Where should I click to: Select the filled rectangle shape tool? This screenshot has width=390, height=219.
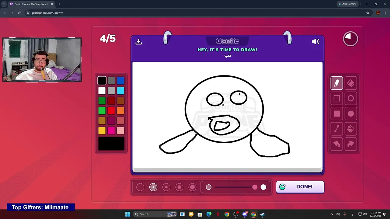click(337, 114)
